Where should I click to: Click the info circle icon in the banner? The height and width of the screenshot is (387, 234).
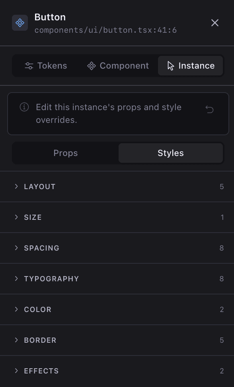[24, 107]
